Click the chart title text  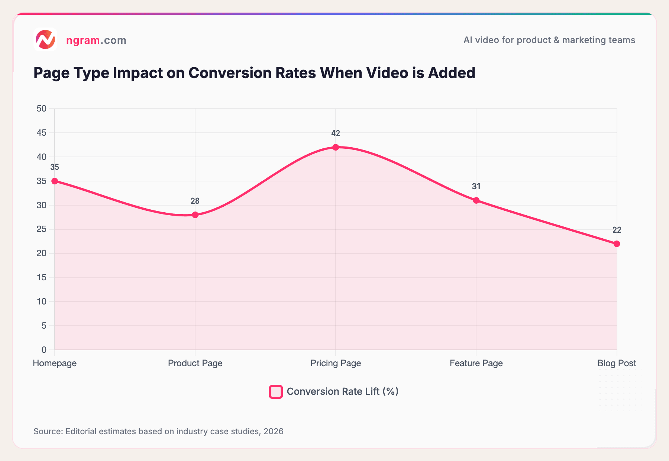point(254,73)
